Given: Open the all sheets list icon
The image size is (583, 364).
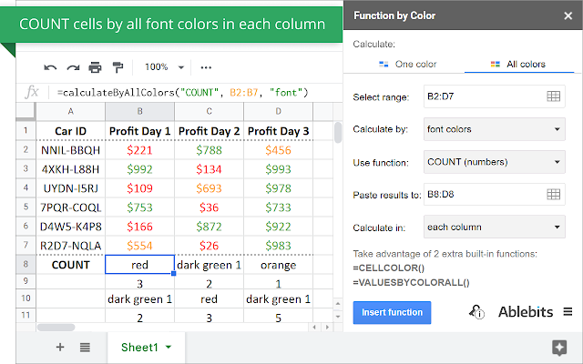Looking at the screenshot, I should point(85,347).
